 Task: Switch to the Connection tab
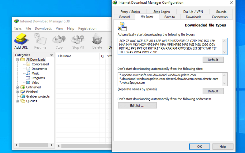[x=220, y=17]
